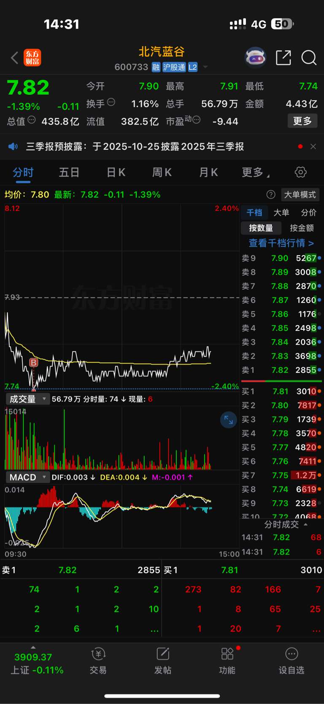Viewport: 324px width, 704px height.
Task: Tap the battery 50 status icon
Action: click(x=282, y=24)
